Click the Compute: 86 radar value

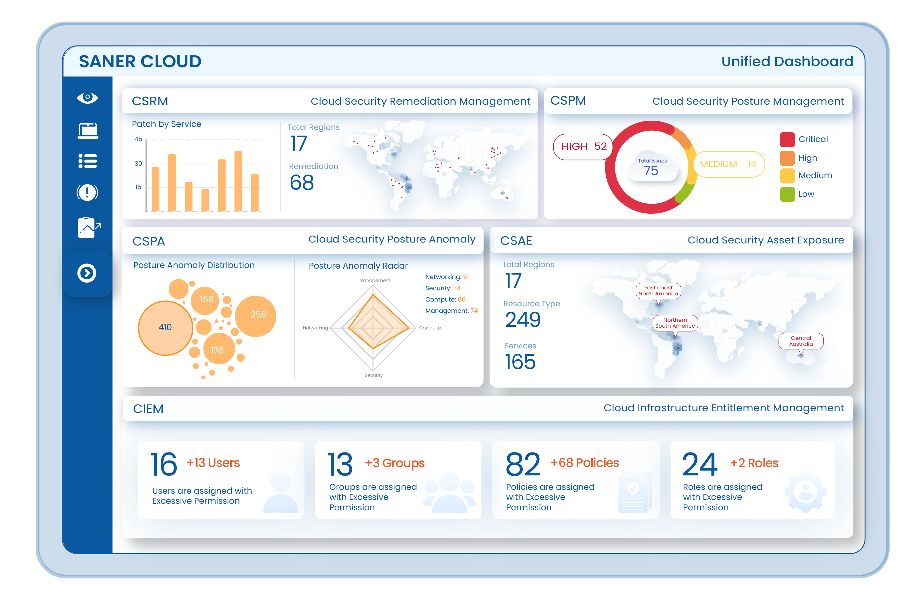[x=445, y=300]
